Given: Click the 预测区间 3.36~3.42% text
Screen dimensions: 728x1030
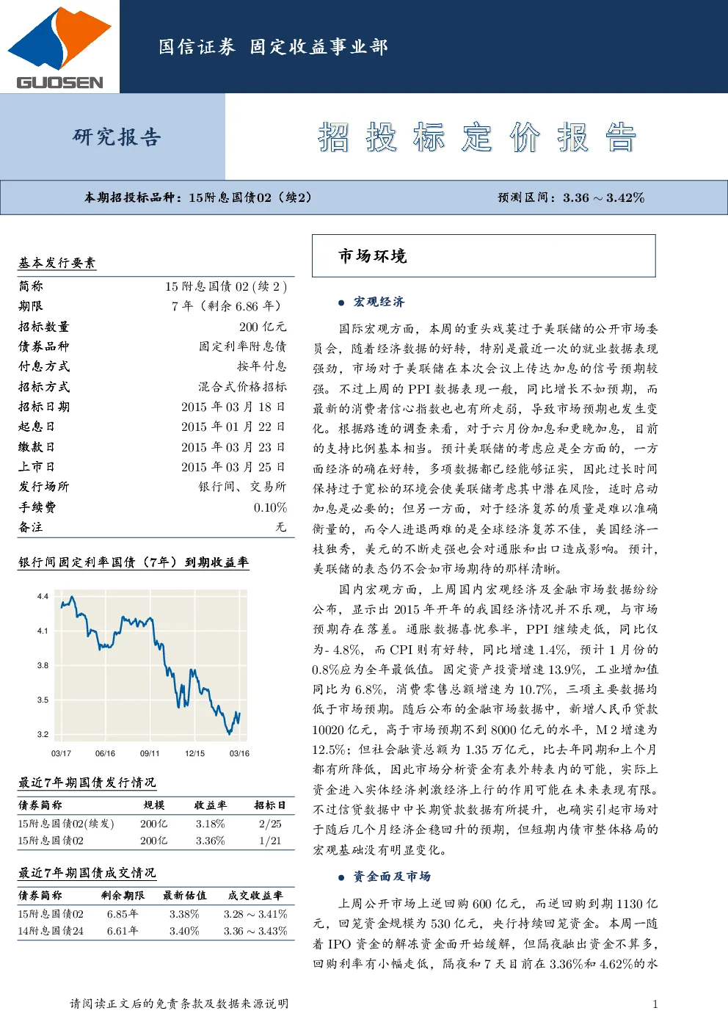Looking at the screenshot, I should point(571,197).
